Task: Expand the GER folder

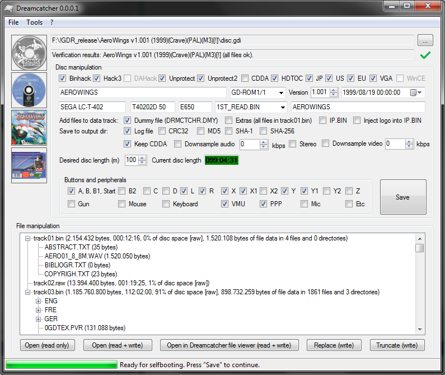Action: pyautogui.click(x=38, y=320)
